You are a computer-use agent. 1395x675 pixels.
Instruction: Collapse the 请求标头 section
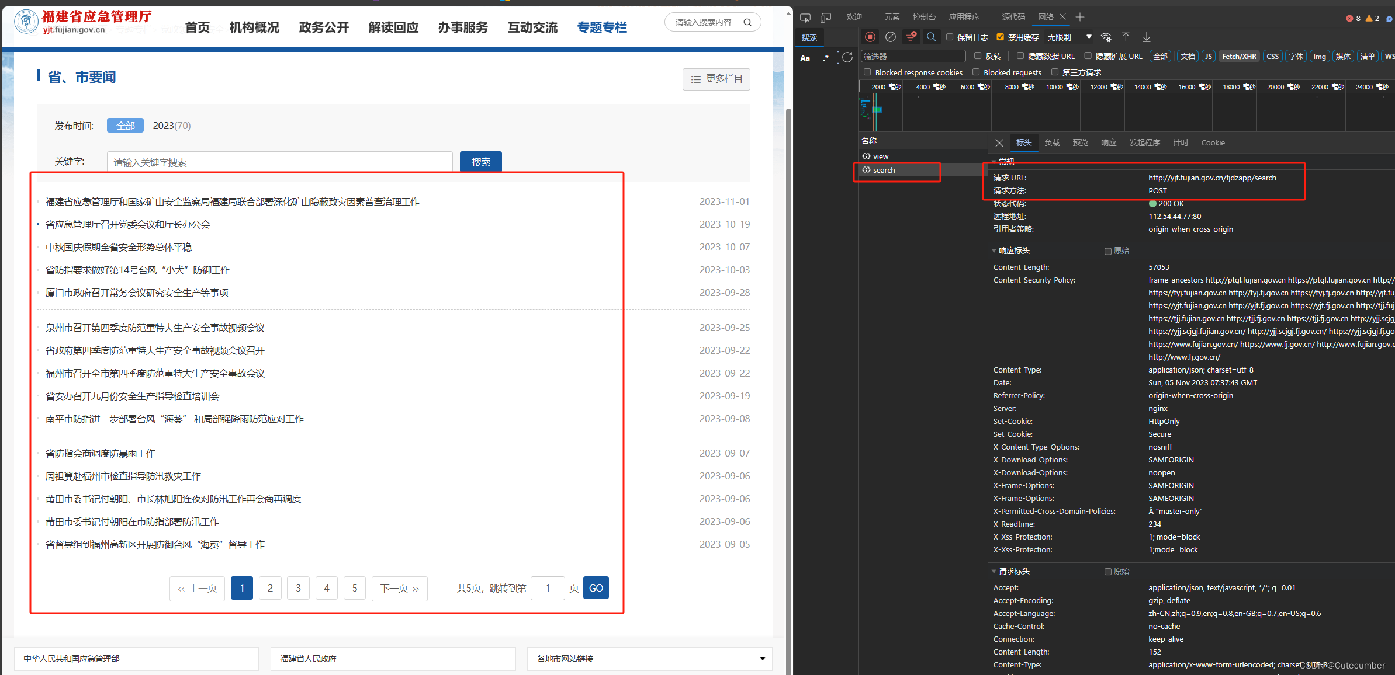(994, 572)
